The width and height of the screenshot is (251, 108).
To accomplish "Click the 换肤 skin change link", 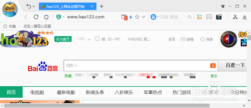I will [207, 39].
